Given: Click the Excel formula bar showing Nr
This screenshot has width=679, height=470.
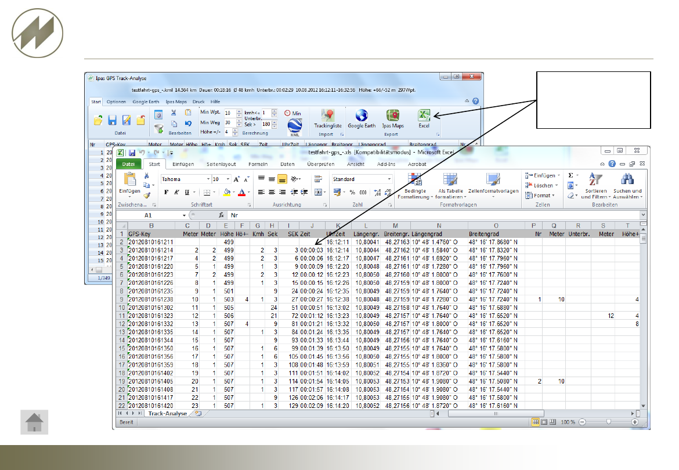Looking at the screenshot, I should point(434,215).
